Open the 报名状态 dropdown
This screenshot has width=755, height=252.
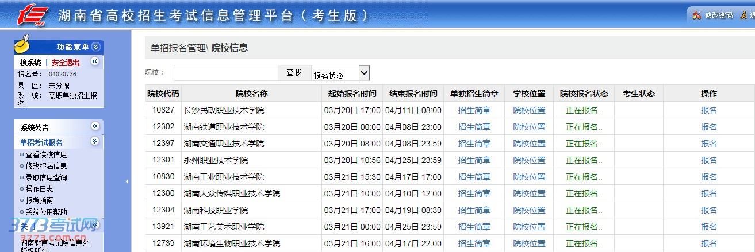tap(363, 73)
